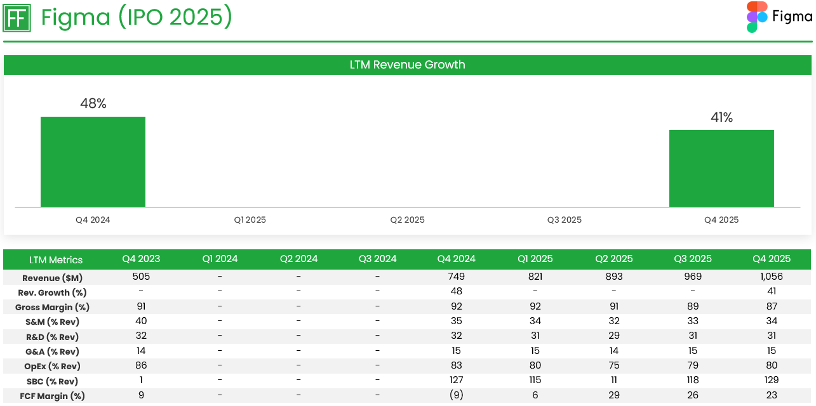Click the green FF logo icon

[17, 17]
